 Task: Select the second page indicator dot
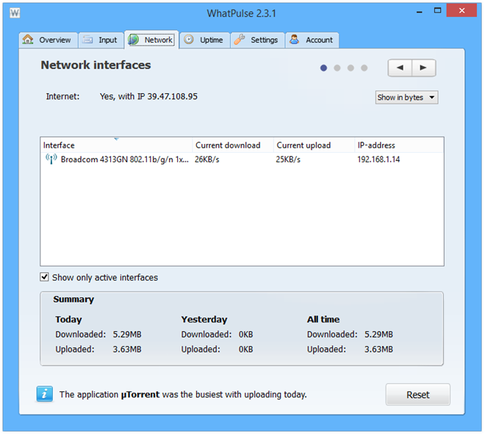(337, 68)
